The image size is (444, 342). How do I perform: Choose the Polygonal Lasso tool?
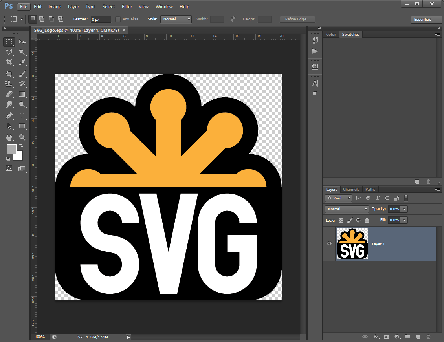click(x=9, y=52)
